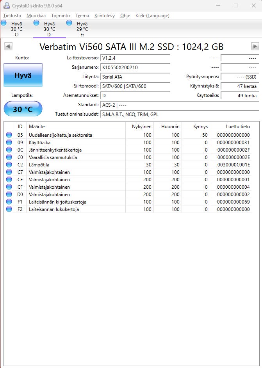Click the Tuetut ominaisuudet field

pyautogui.click(x=180, y=114)
